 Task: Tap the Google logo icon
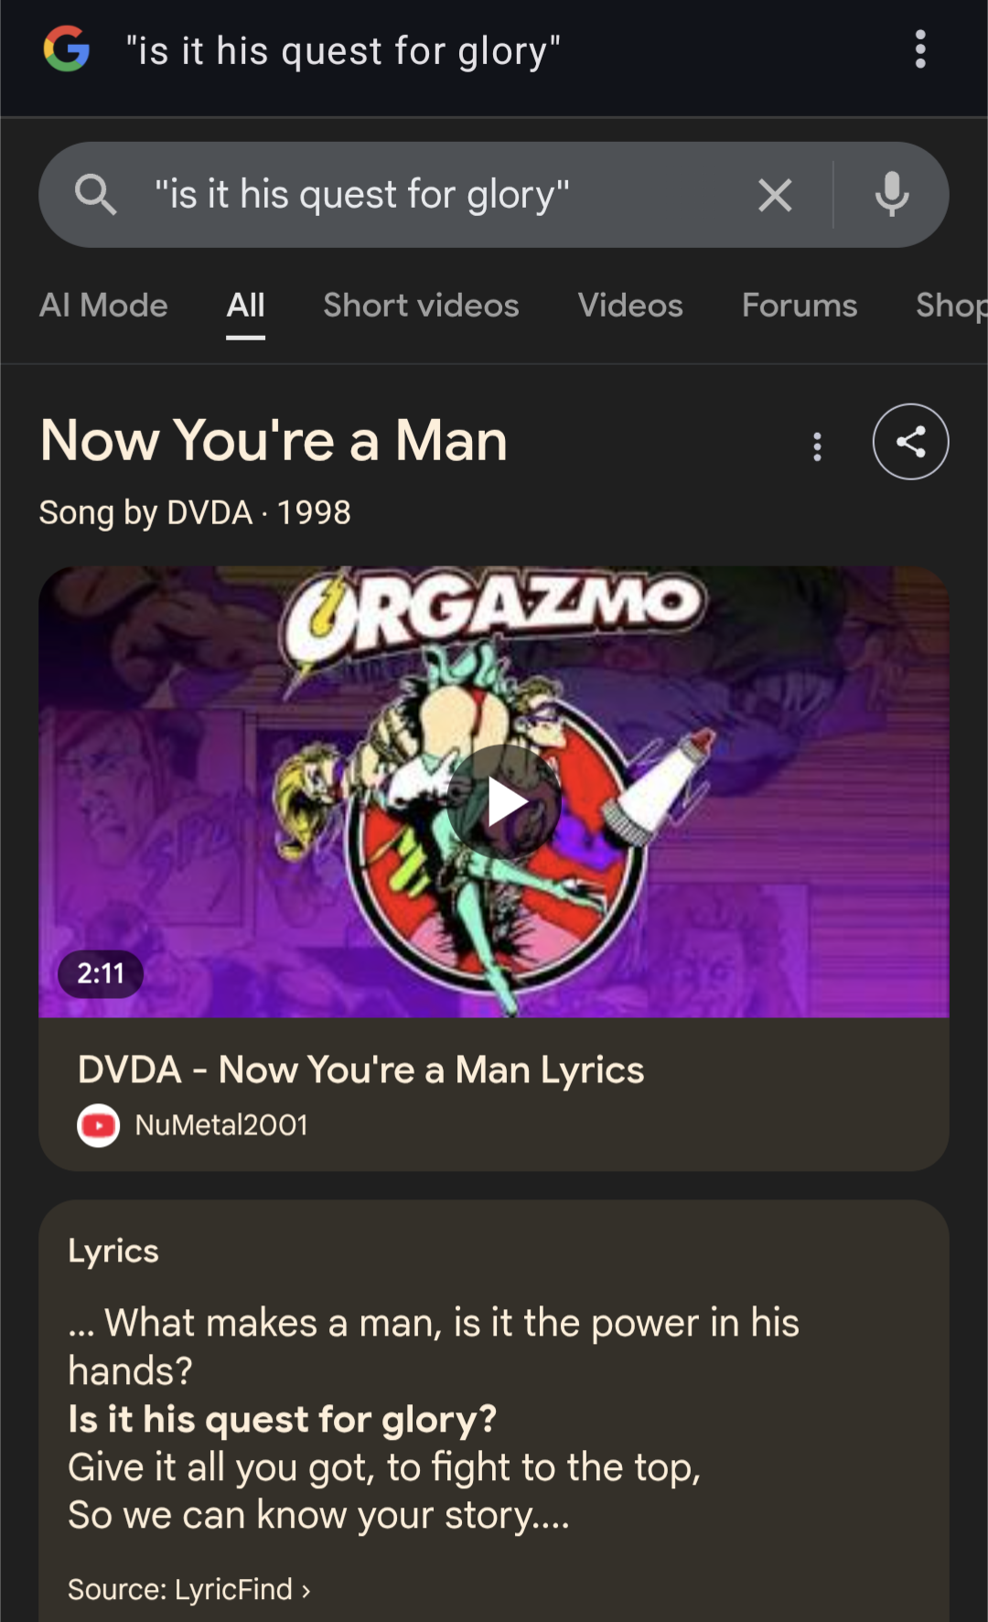coord(67,49)
